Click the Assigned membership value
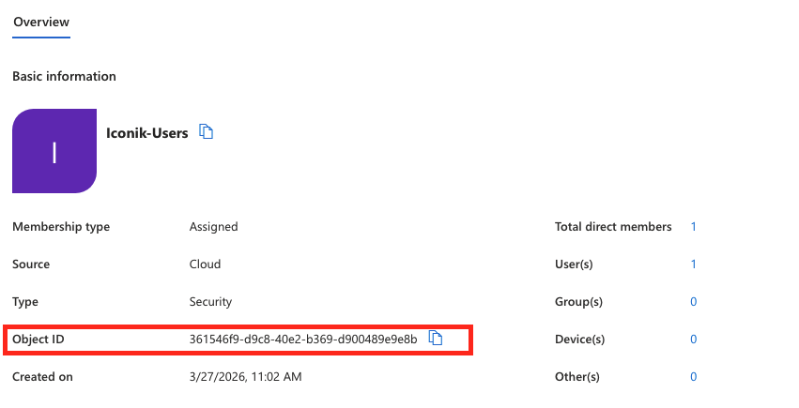This screenshot has height=408, width=799. (214, 227)
